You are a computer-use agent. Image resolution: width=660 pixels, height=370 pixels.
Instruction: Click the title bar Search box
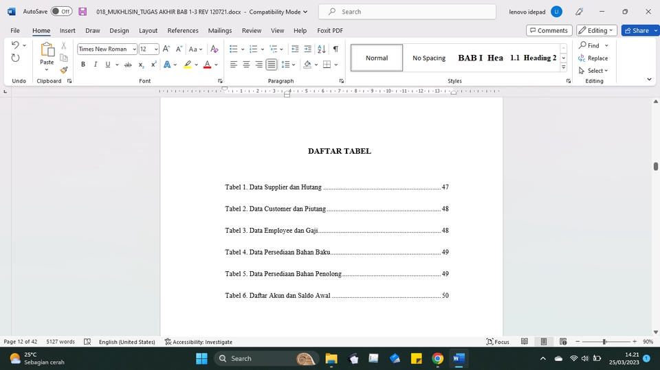(408, 12)
